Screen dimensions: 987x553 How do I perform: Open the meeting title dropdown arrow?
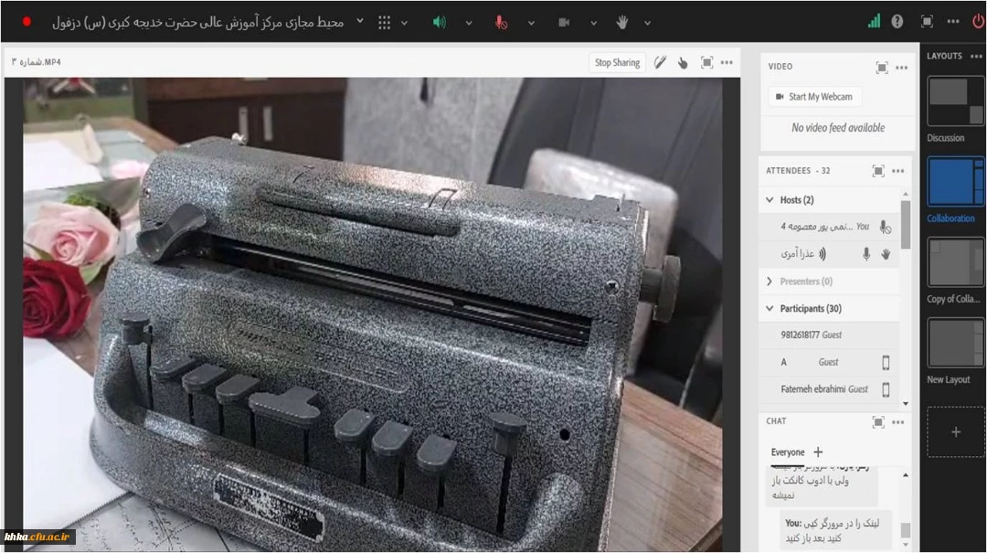pyautogui.click(x=359, y=22)
